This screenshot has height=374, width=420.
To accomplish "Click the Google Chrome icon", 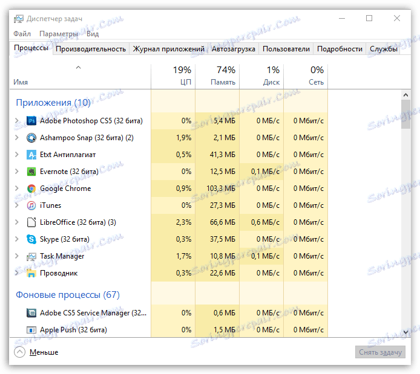I will tap(31, 189).
